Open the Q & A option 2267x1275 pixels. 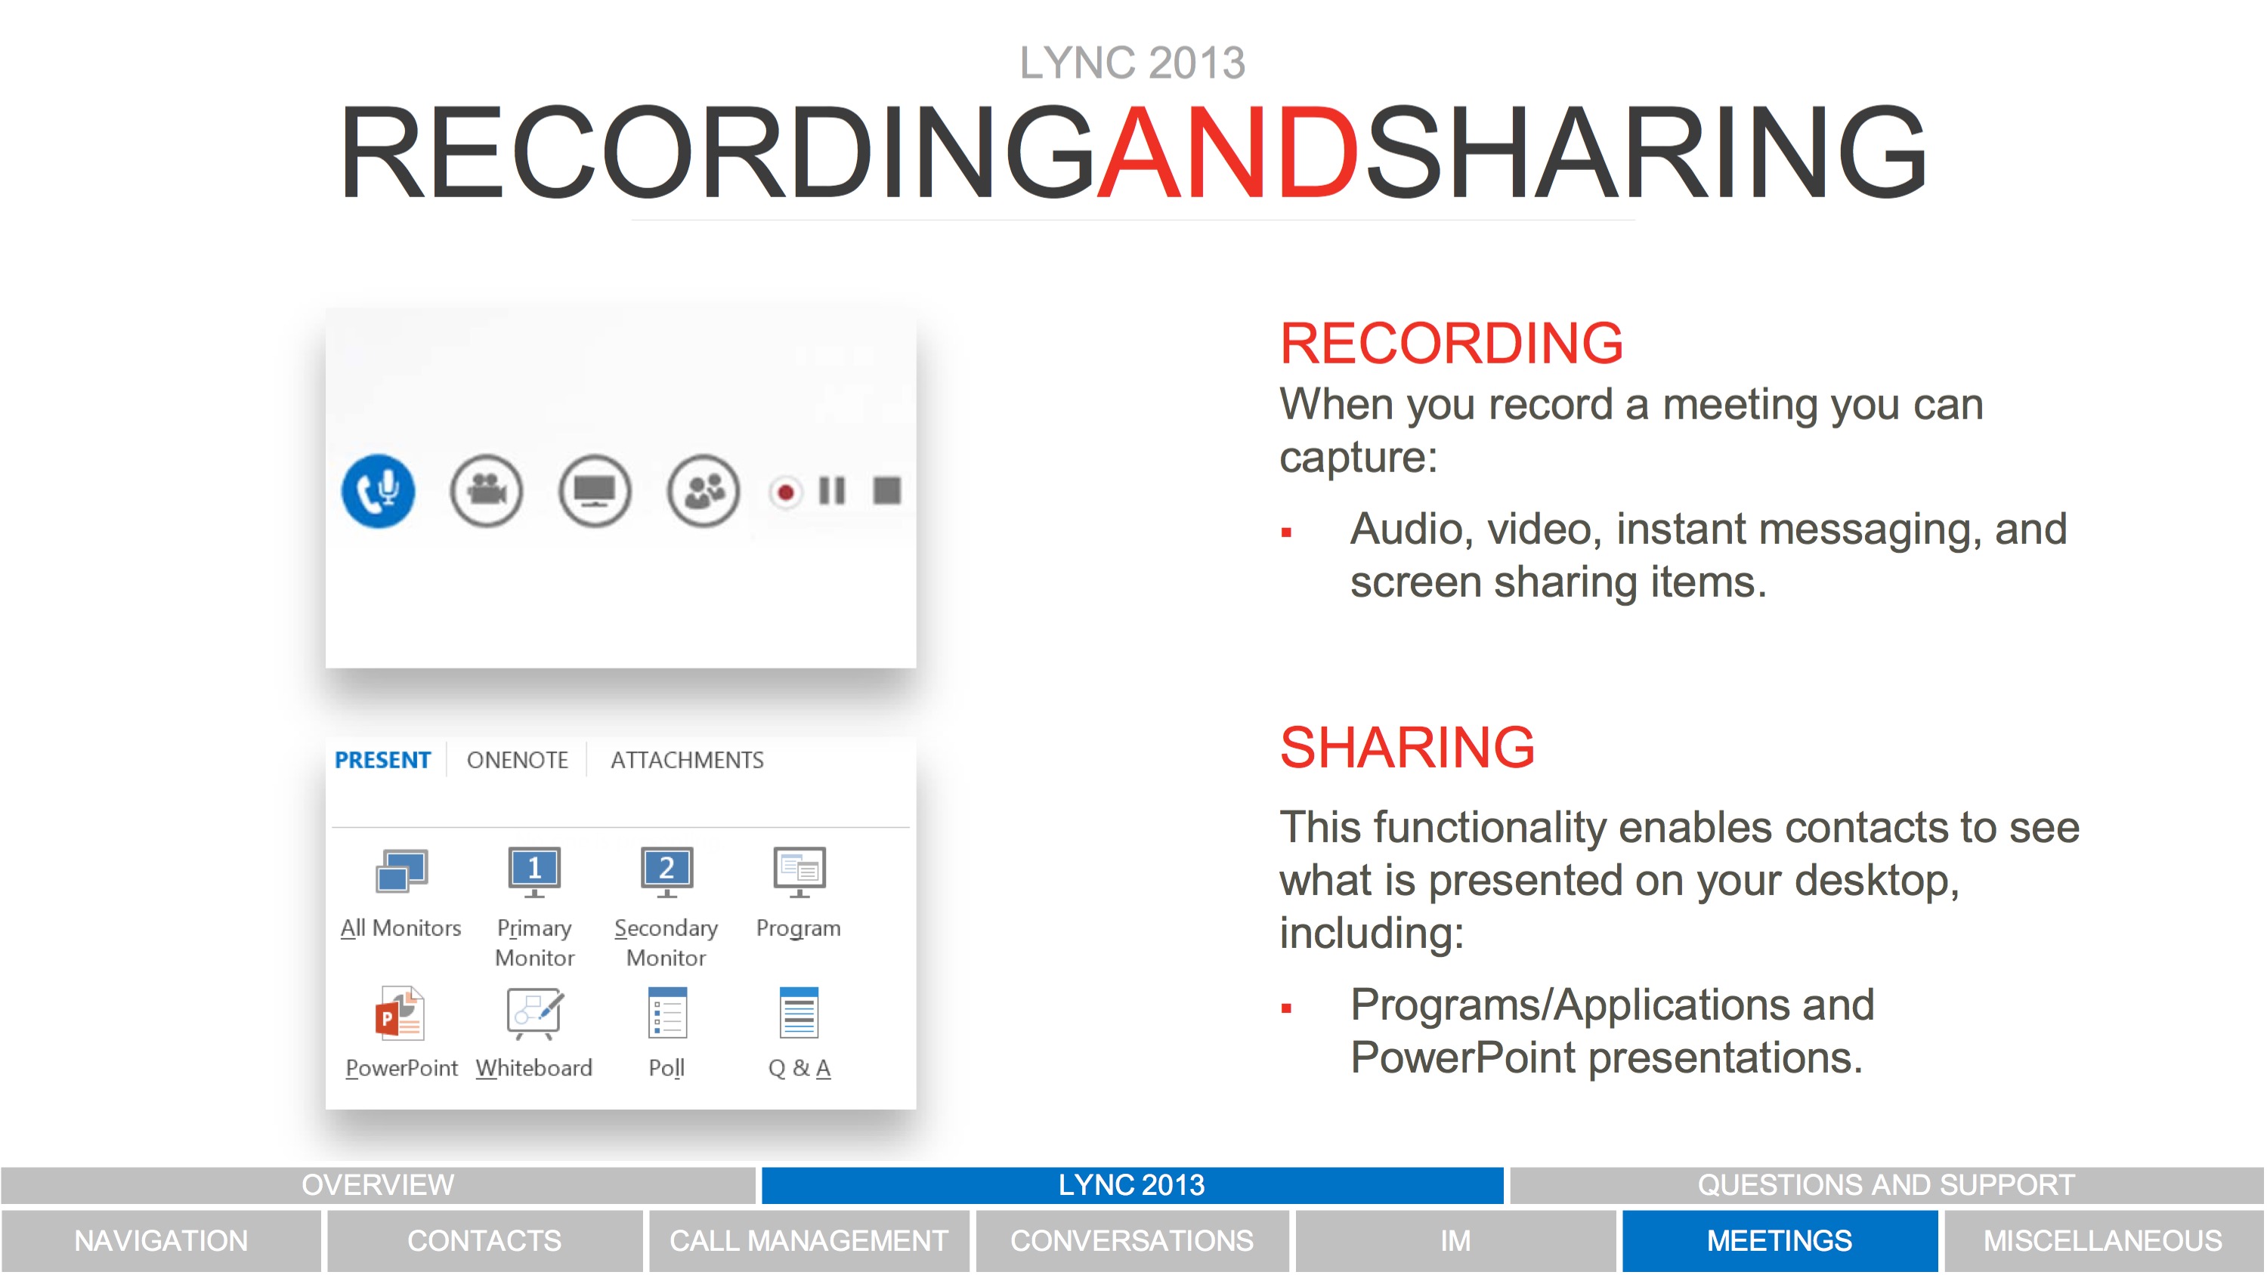click(798, 1014)
